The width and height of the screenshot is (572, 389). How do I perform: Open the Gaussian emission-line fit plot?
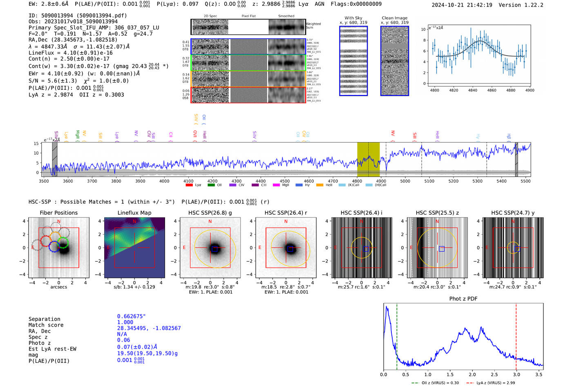tap(479, 55)
